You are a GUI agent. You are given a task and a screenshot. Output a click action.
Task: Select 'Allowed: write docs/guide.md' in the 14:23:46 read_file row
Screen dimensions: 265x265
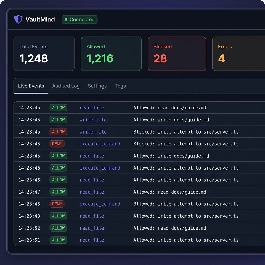171,156
